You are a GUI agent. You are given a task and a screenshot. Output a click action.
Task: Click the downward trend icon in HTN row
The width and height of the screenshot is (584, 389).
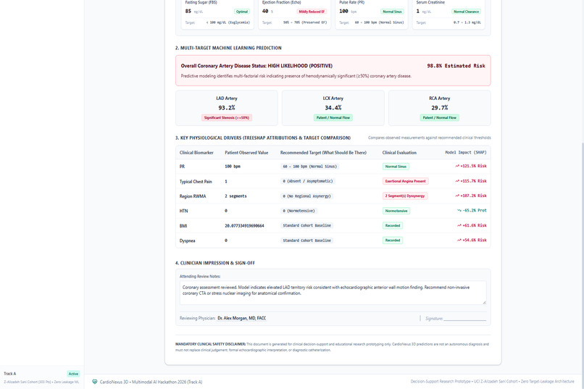click(x=459, y=210)
